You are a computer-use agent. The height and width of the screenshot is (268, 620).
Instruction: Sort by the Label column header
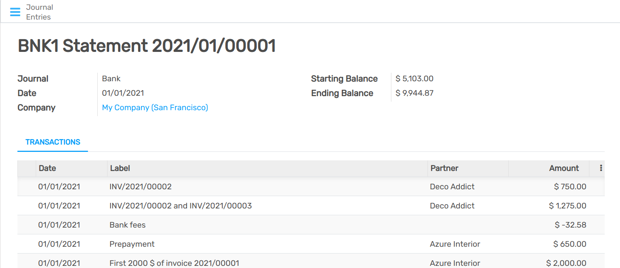coord(120,168)
